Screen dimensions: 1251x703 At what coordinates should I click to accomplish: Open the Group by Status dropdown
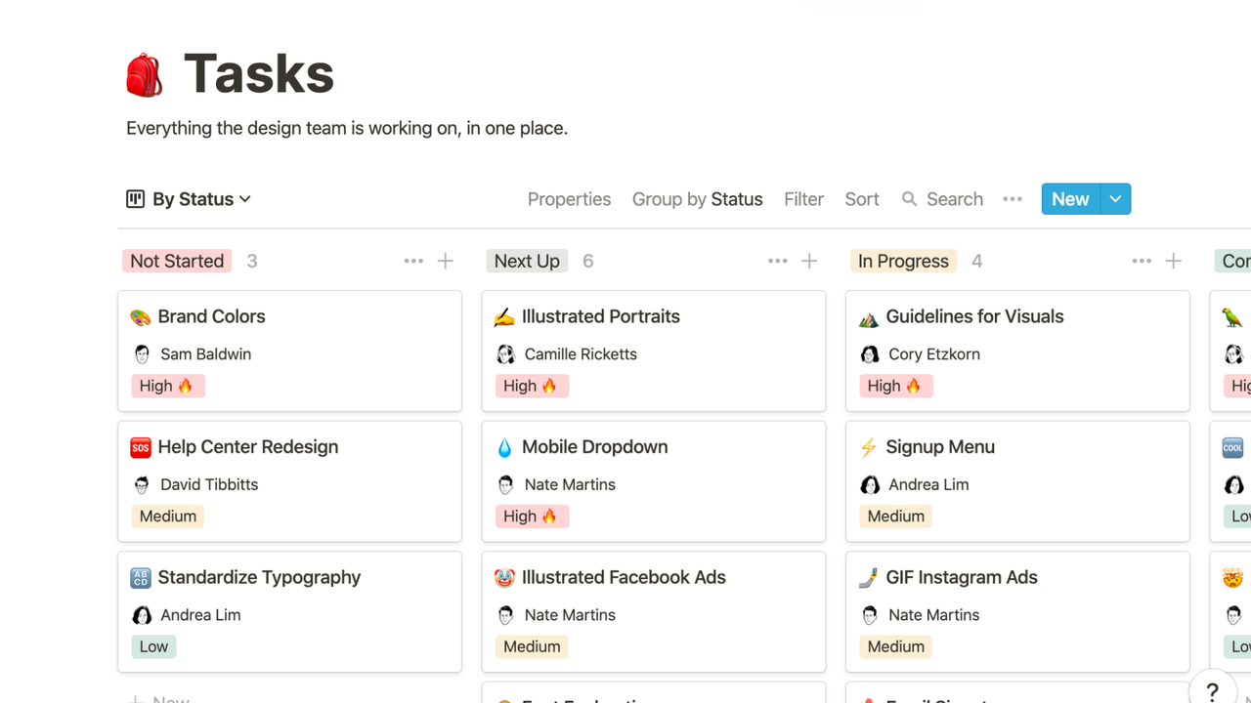coord(697,199)
